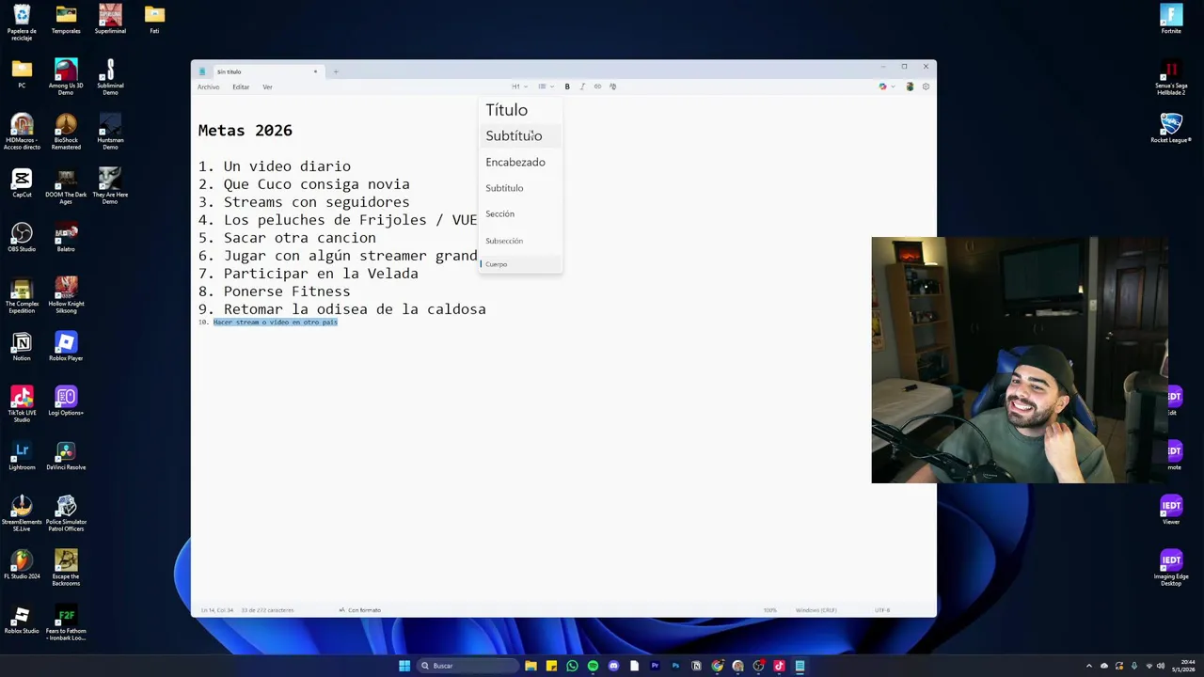The height and width of the screenshot is (677, 1204).
Task: Open Discord from the taskbar
Action: click(613, 666)
